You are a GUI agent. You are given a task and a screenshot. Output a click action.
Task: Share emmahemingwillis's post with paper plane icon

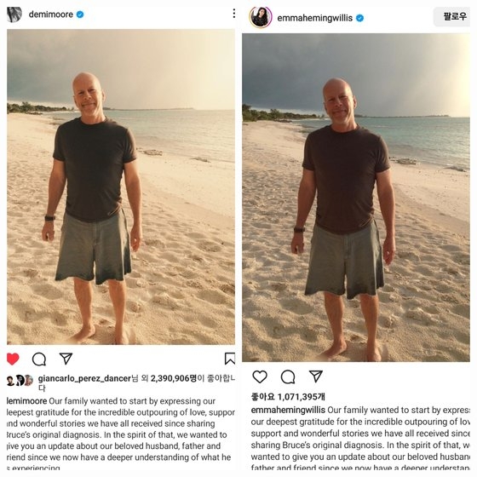pos(316,376)
